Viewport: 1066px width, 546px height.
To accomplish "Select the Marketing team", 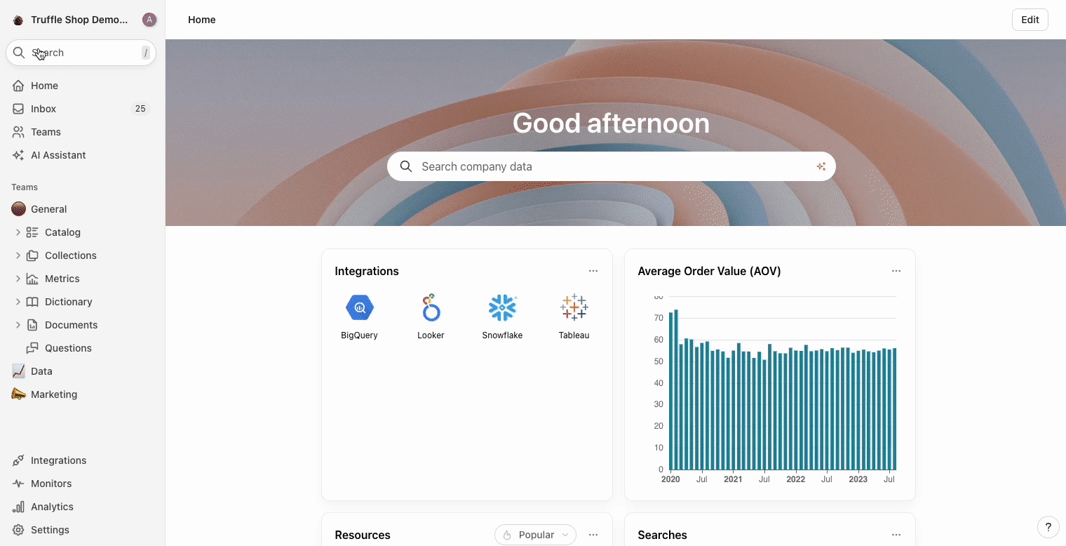I will (54, 394).
